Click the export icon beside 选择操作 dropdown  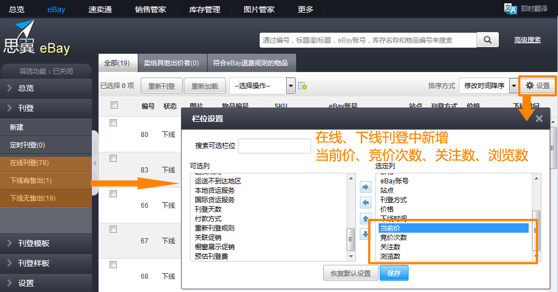tap(303, 86)
